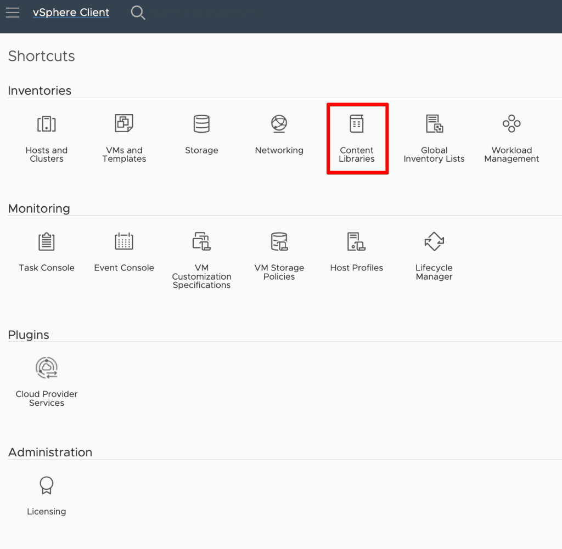Open Cloud Provider Services plugin icon
This screenshot has height=549, width=562.
pos(47,368)
